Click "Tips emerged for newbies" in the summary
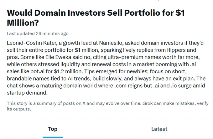This screenshot has height=139, width=213. pos(117,71)
